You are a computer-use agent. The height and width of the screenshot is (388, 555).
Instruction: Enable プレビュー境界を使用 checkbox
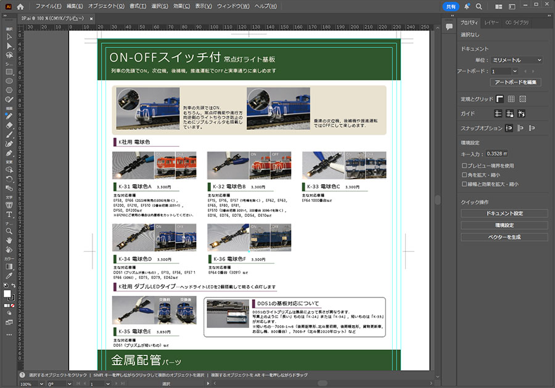pyautogui.click(x=464, y=166)
